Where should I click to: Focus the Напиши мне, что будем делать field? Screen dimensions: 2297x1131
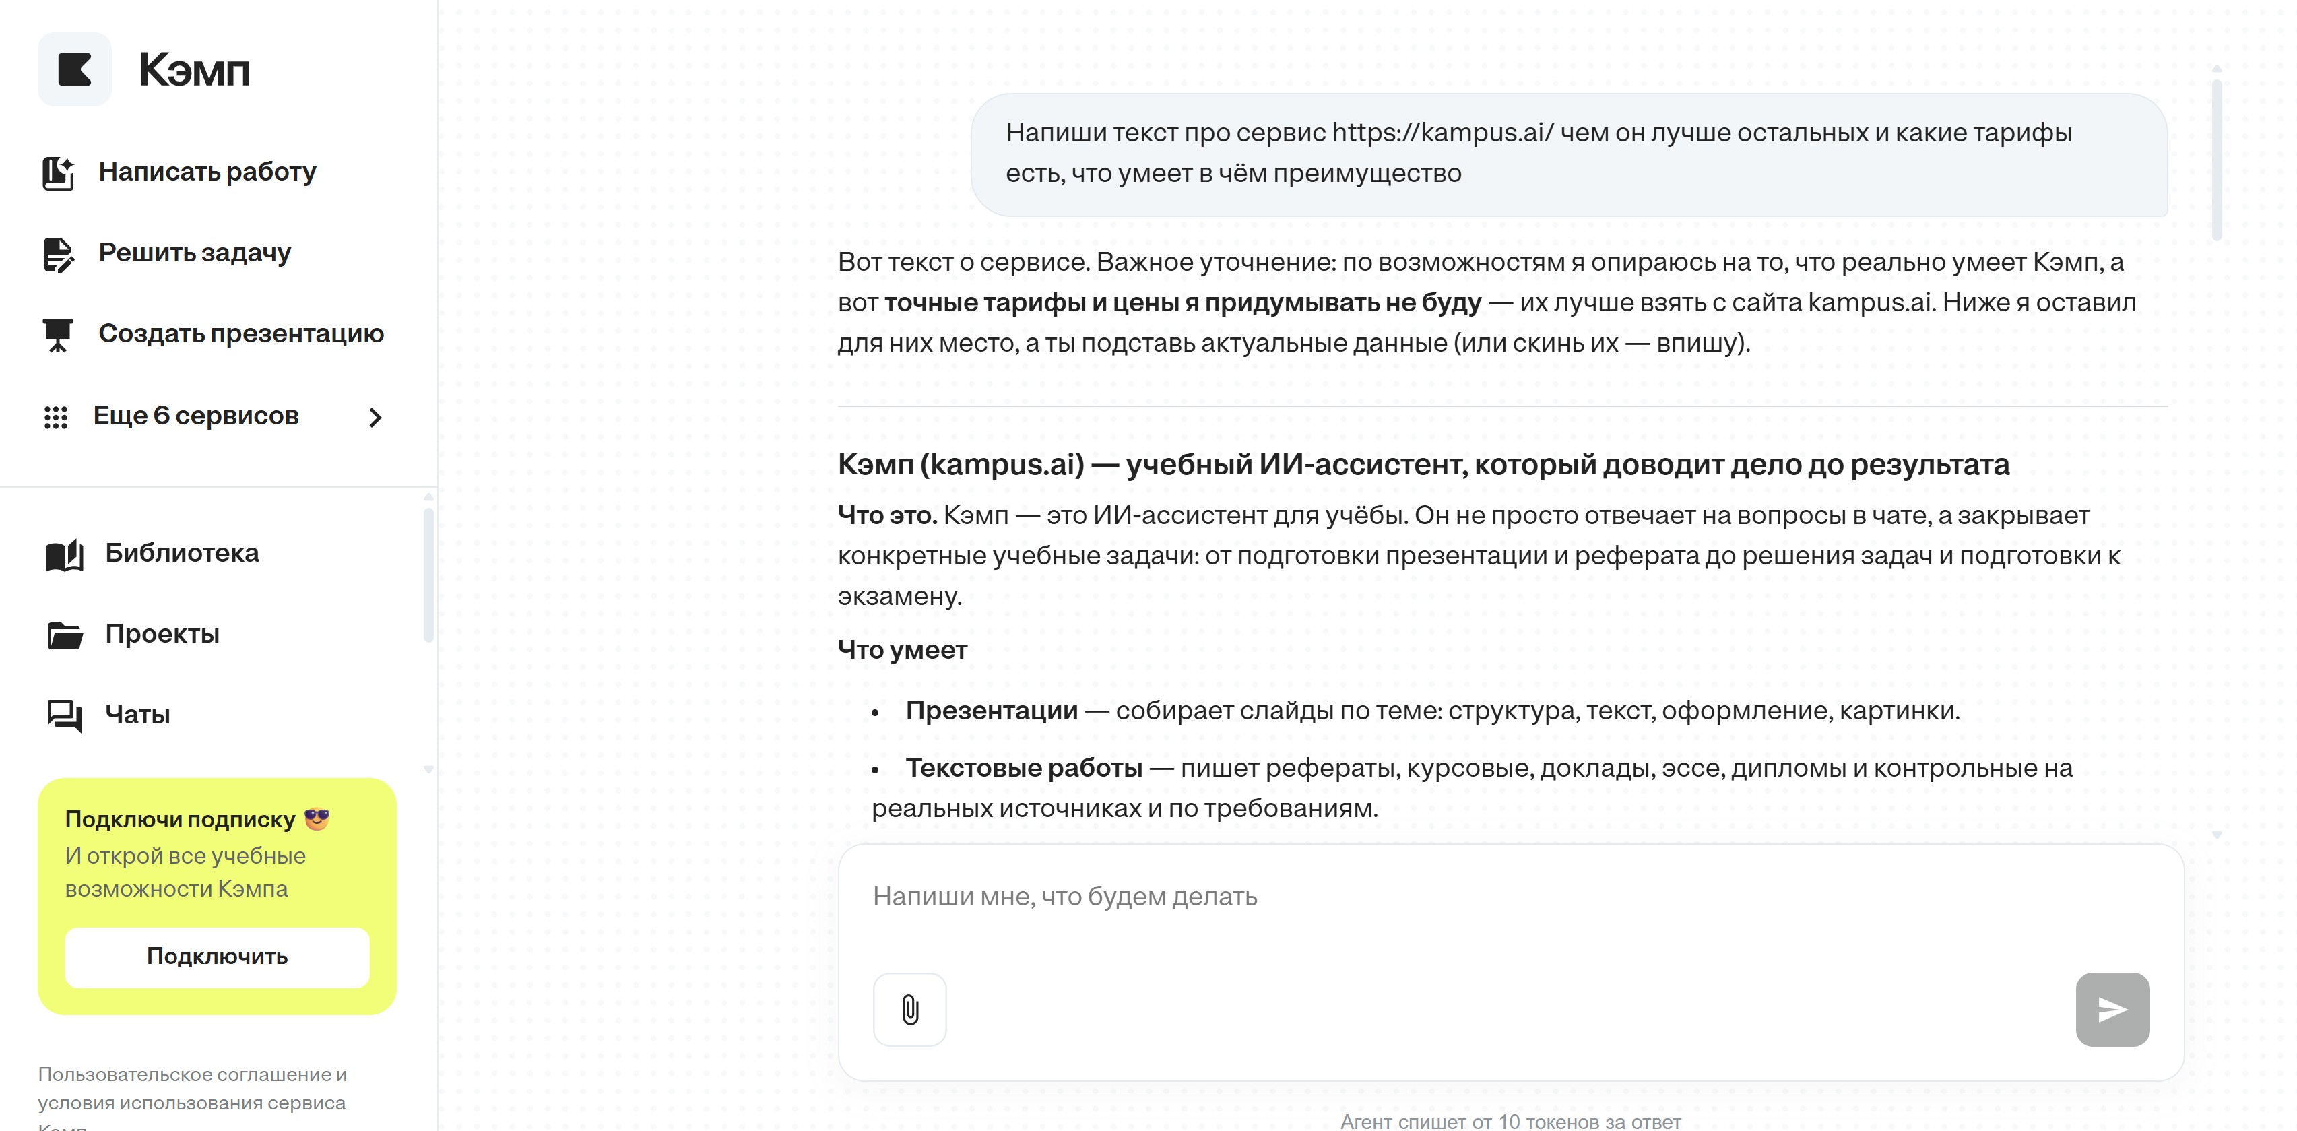[1510, 897]
